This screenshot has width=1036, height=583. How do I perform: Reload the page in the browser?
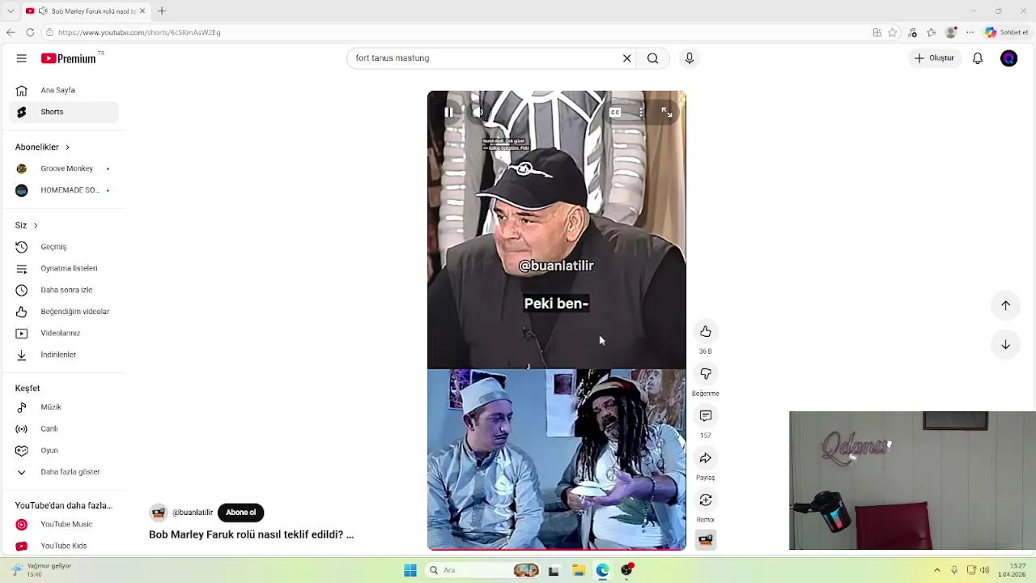(x=30, y=32)
